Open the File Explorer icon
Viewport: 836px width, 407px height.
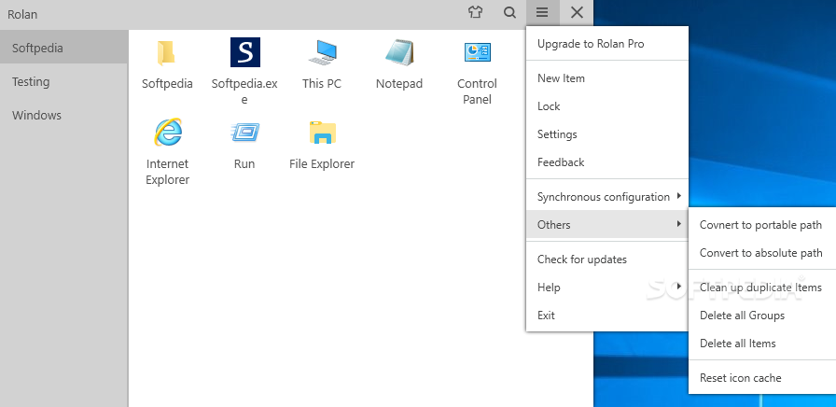(x=322, y=133)
